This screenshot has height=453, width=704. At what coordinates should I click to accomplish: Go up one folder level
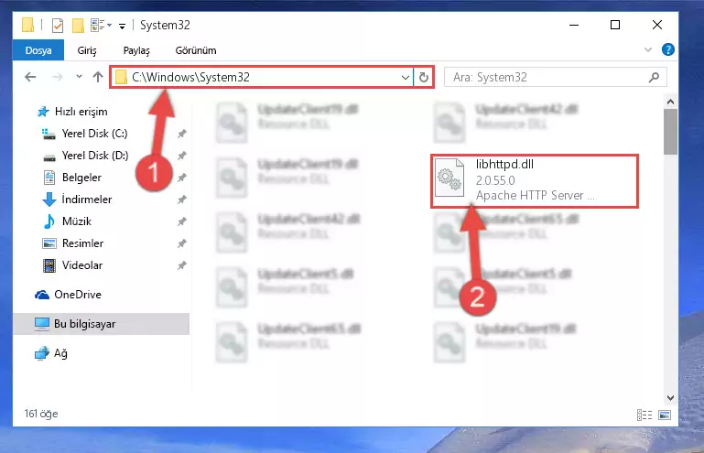98,77
